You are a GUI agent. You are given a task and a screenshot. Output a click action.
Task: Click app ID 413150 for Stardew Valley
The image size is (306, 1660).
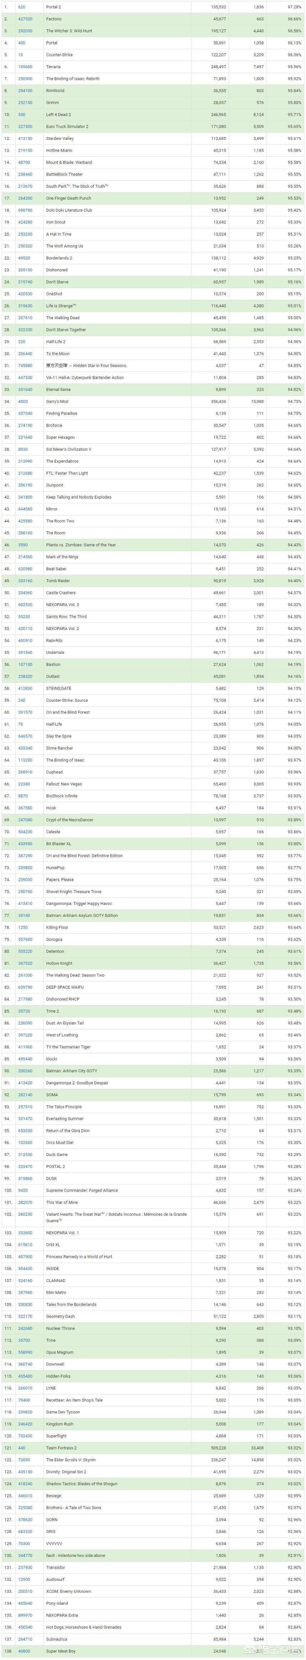(x=25, y=138)
